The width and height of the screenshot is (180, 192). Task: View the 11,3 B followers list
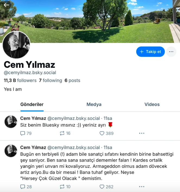pyautogui.click(x=20, y=80)
